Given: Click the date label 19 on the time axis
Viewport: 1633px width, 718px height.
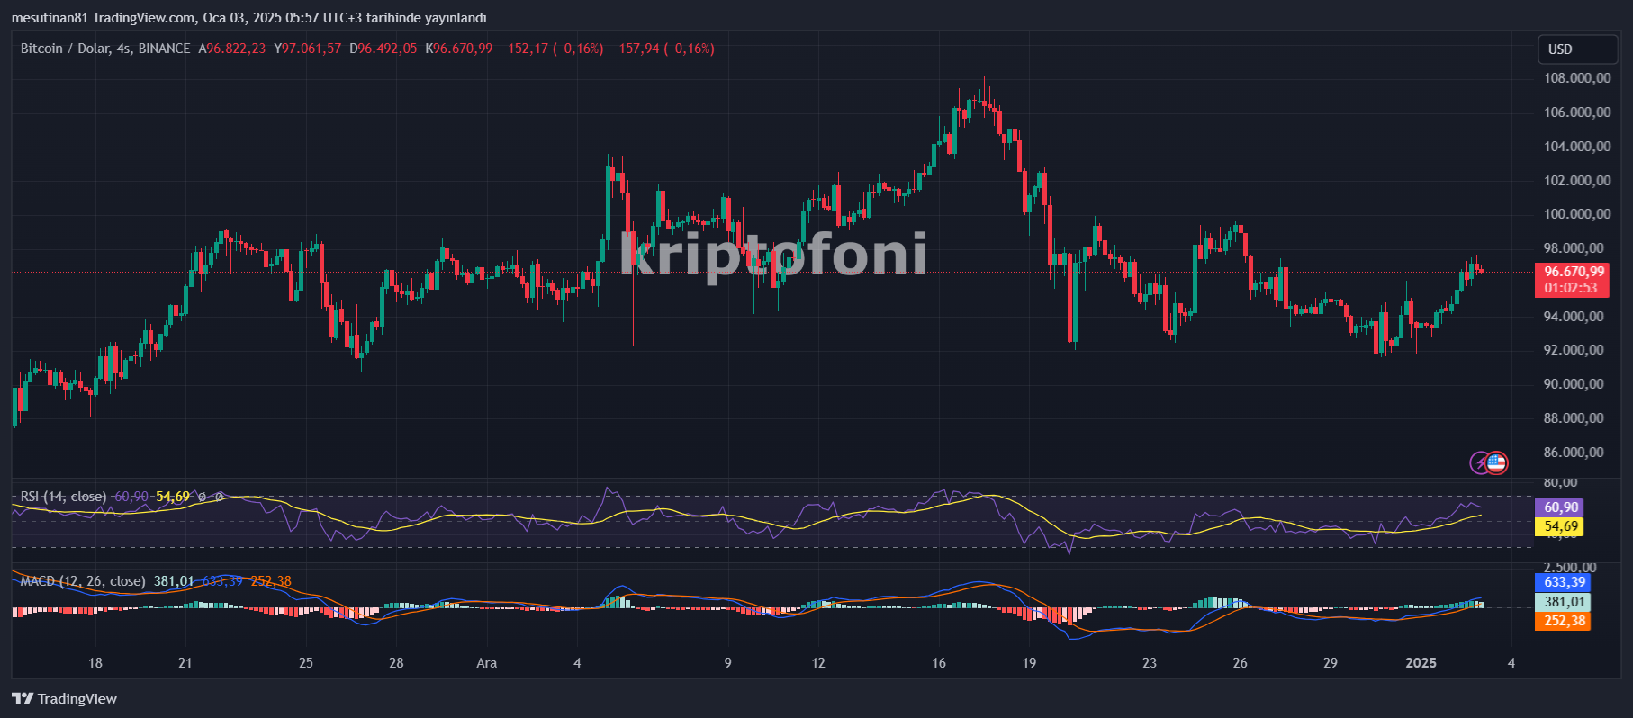Looking at the screenshot, I should pyautogui.click(x=1029, y=663).
